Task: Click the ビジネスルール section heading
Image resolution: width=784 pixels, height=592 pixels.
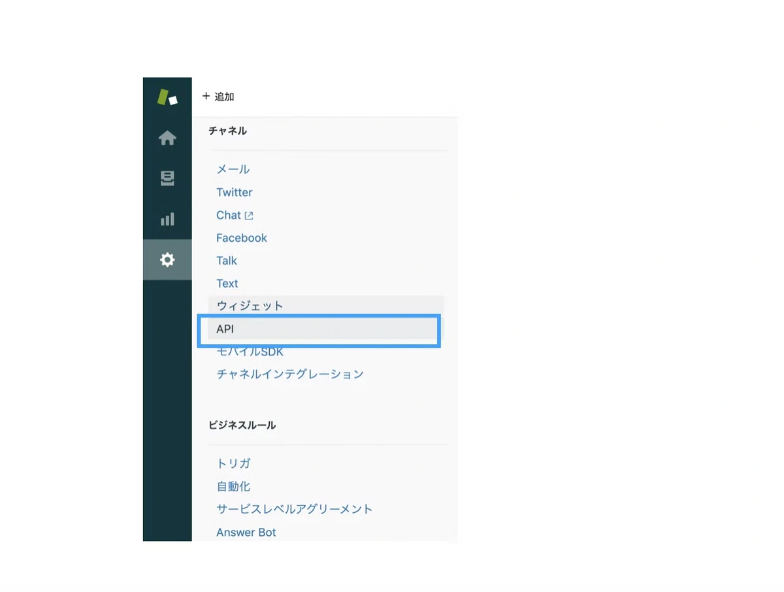Action: click(x=242, y=425)
